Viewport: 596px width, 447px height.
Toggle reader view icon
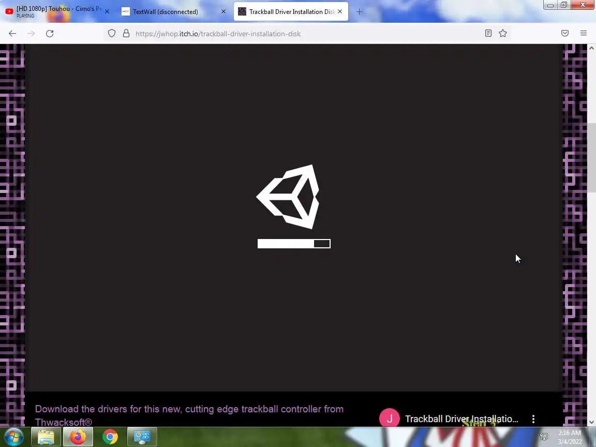[488, 34]
